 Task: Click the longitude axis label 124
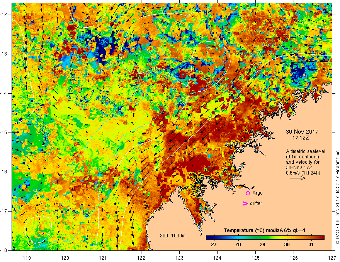point(217,258)
